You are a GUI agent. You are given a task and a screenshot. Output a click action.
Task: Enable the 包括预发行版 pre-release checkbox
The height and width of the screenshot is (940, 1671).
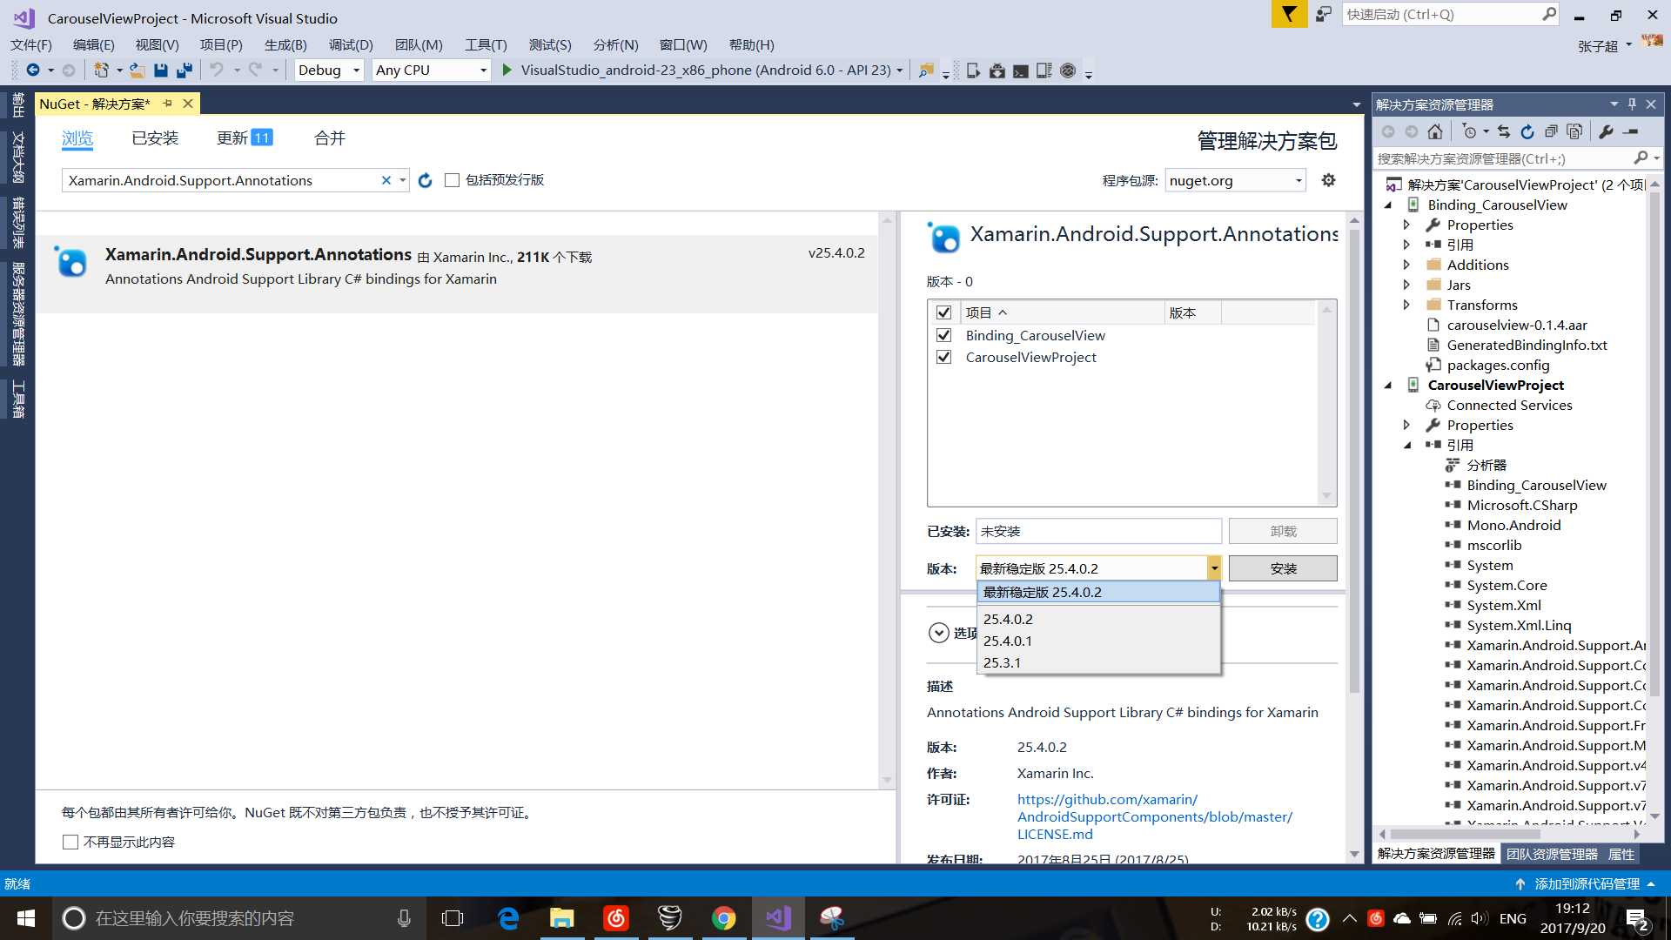click(x=453, y=180)
